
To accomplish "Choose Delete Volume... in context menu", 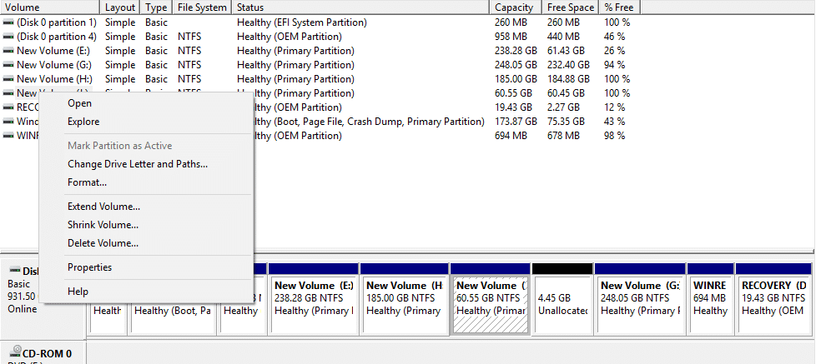I will coord(103,243).
